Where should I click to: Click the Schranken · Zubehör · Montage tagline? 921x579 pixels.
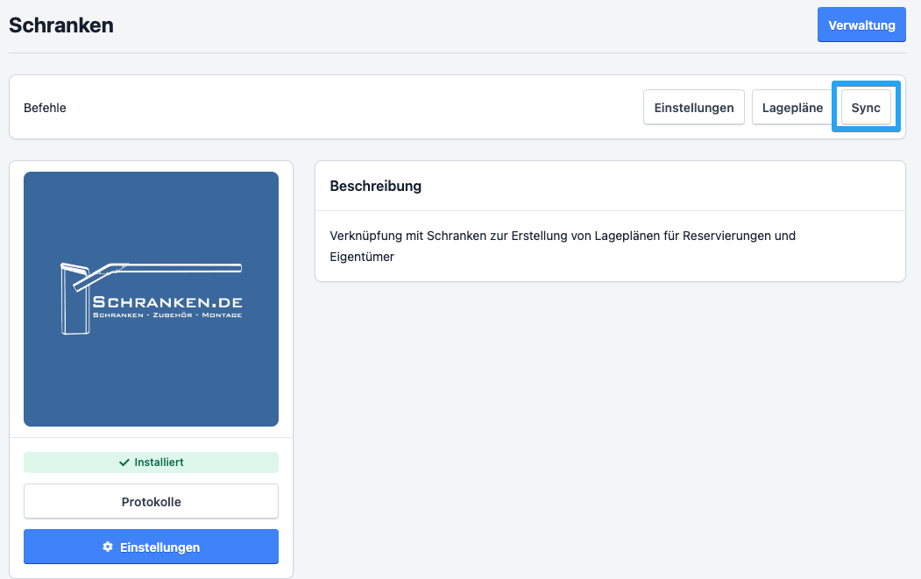click(167, 314)
